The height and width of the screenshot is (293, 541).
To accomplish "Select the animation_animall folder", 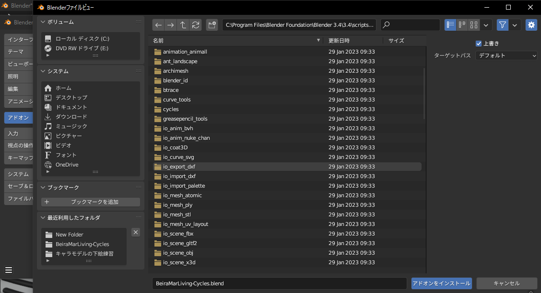I will point(287,52).
